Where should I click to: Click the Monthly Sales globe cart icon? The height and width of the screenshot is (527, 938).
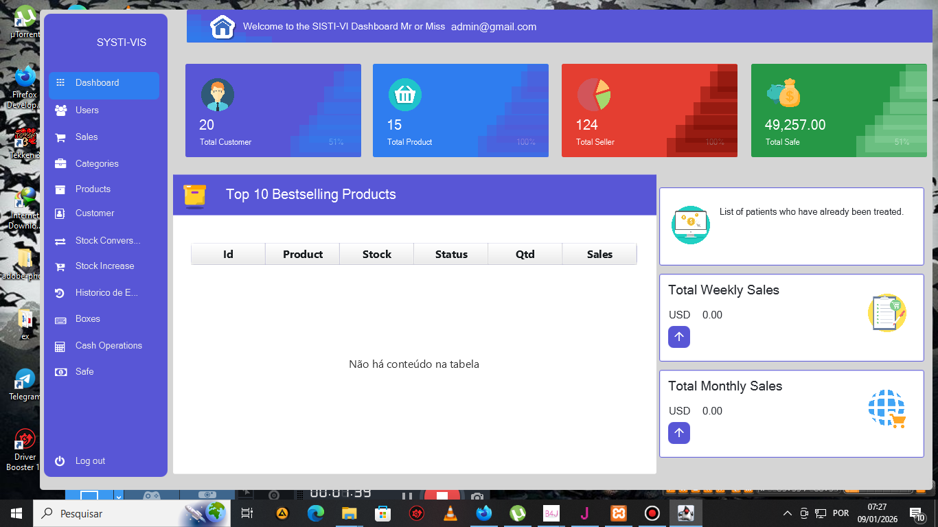tap(887, 409)
